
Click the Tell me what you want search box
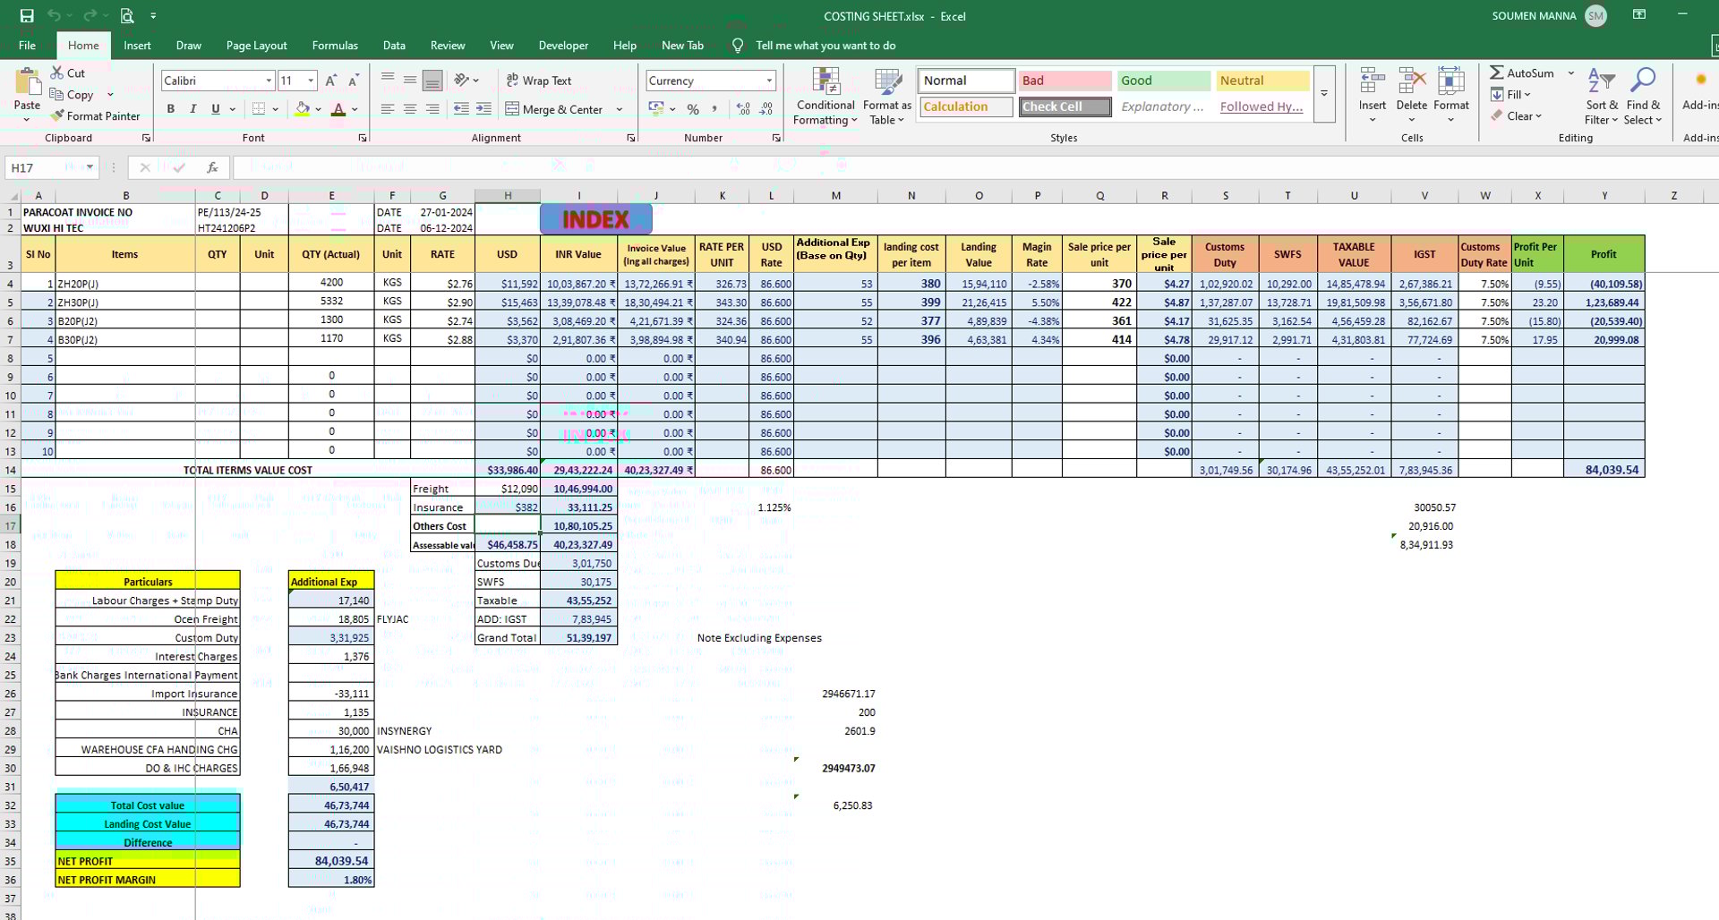tap(825, 46)
